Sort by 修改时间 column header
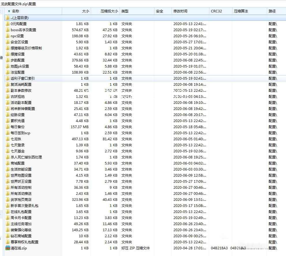Viewport: 286px width, 256px height. [x=180, y=11]
